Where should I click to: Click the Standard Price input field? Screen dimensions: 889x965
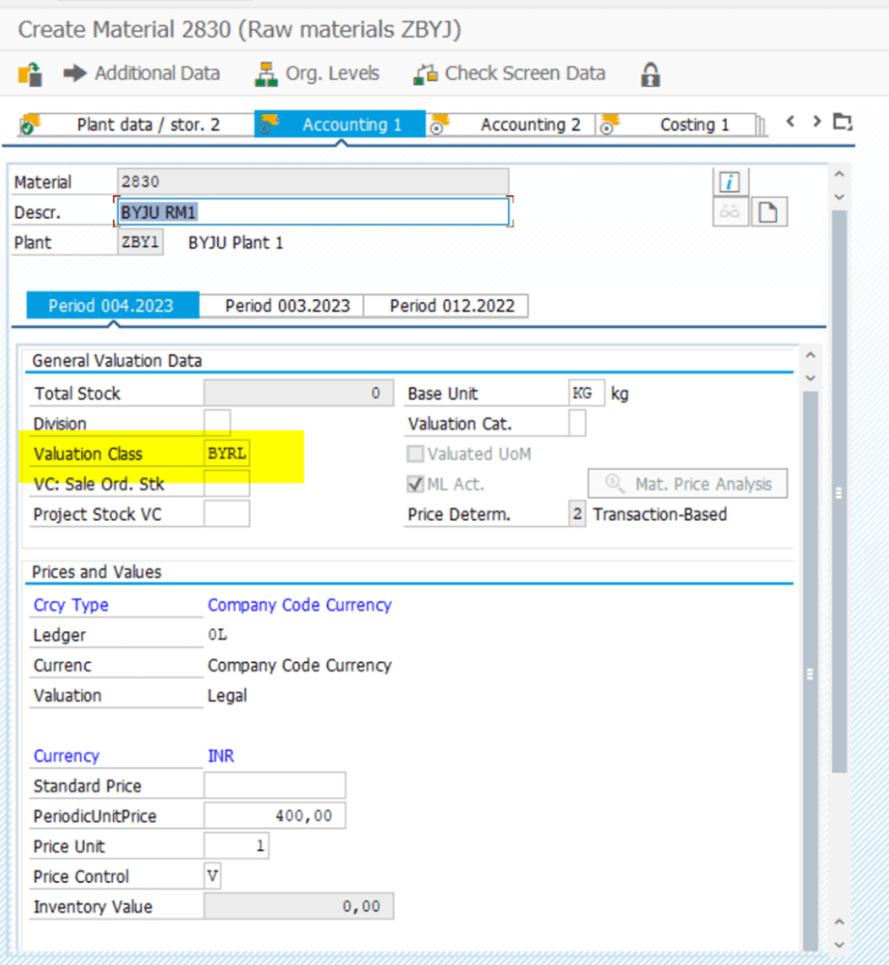(x=274, y=786)
